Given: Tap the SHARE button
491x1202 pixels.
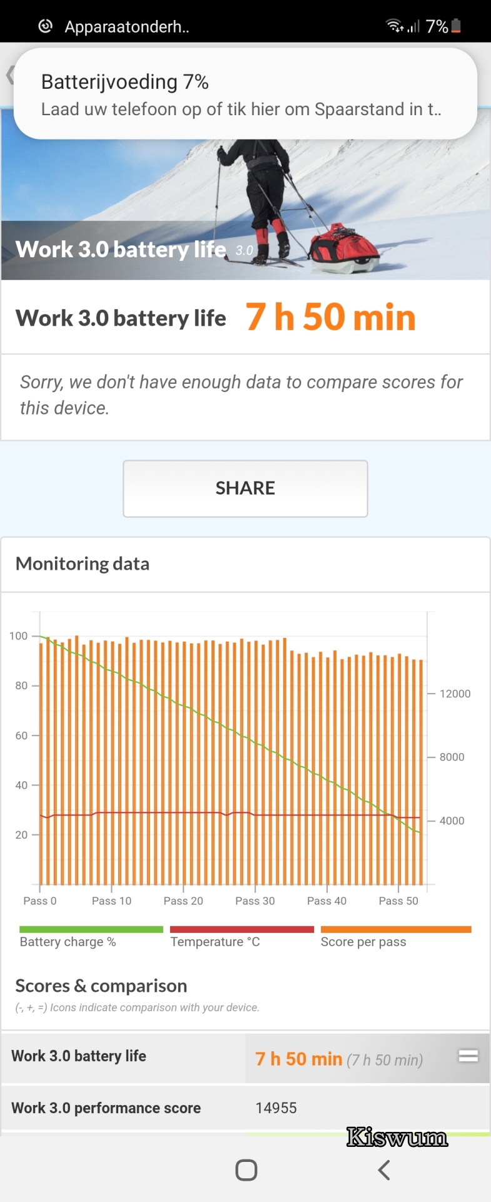Looking at the screenshot, I should point(245,488).
